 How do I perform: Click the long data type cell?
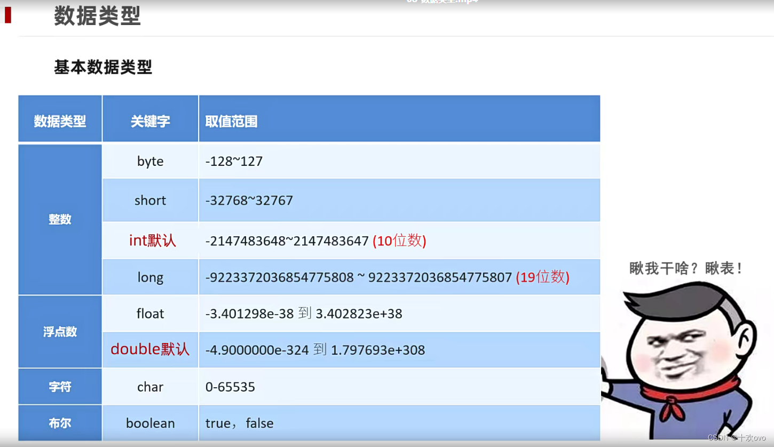click(x=150, y=277)
